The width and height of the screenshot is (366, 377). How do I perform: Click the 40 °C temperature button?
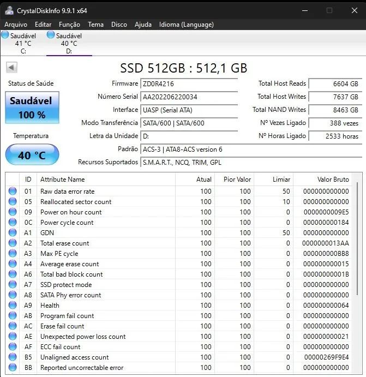tap(32, 155)
